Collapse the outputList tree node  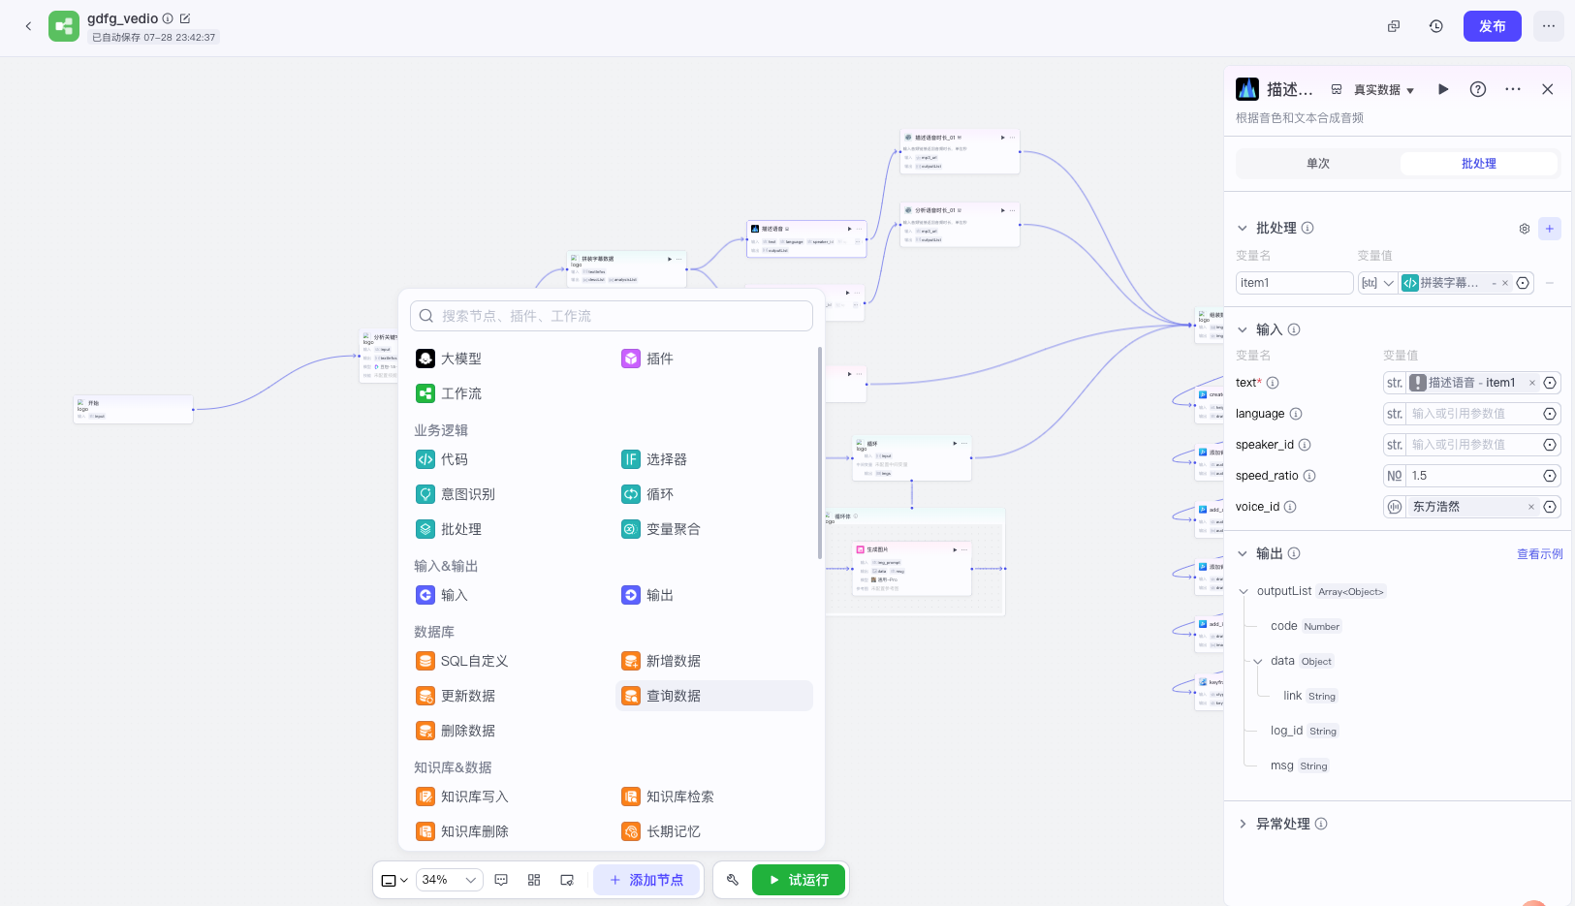pyautogui.click(x=1244, y=591)
